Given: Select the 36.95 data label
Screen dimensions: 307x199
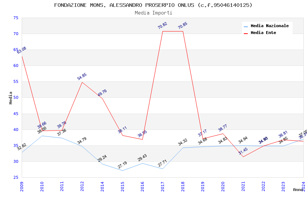Looking at the screenshot, I should [x=142, y=134].
